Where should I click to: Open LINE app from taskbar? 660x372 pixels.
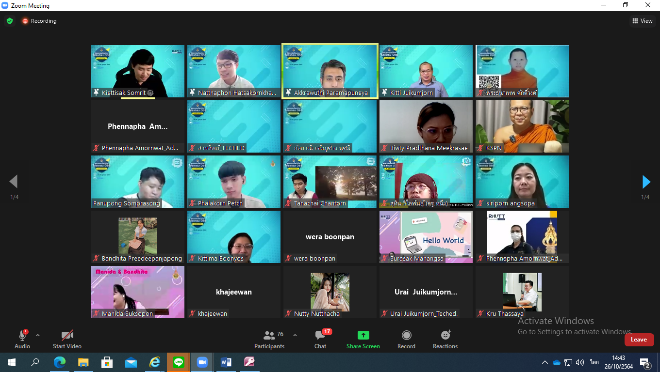click(178, 362)
